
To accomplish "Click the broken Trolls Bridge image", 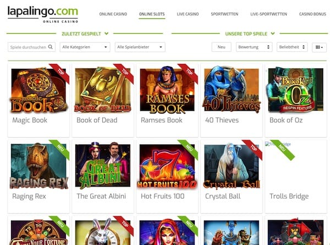I will click(x=278, y=144).
